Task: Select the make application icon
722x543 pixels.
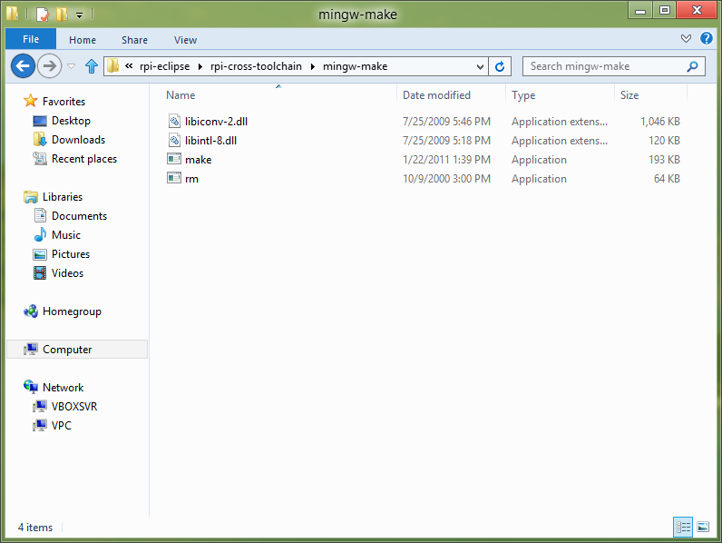Action: click(174, 159)
